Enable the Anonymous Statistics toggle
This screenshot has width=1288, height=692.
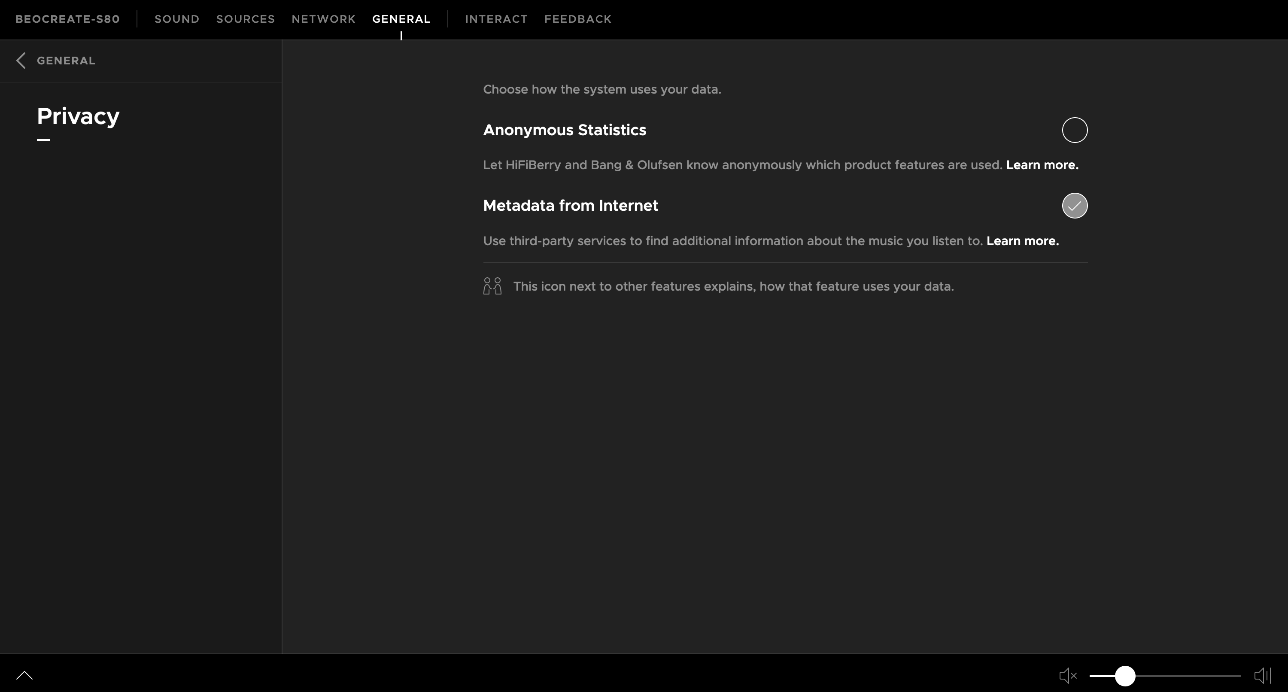pyautogui.click(x=1075, y=130)
